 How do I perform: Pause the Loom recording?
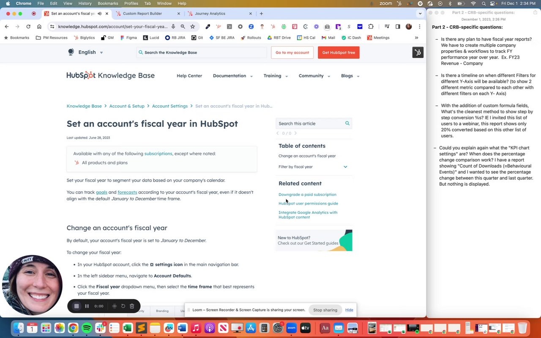pos(87,306)
